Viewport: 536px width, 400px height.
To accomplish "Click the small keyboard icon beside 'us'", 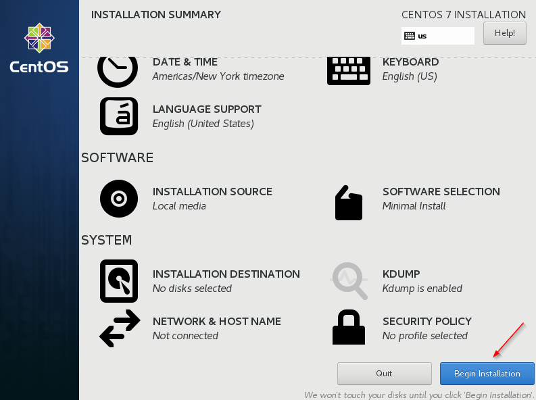I will [409, 36].
